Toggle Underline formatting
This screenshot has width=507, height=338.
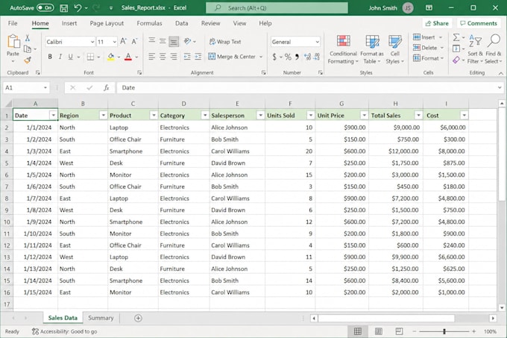pyautogui.click(x=71, y=57)
